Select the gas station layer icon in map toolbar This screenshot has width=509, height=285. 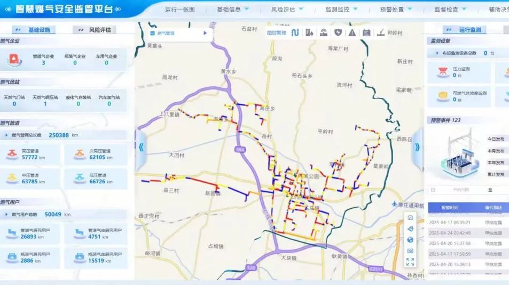tap(309, 32)
